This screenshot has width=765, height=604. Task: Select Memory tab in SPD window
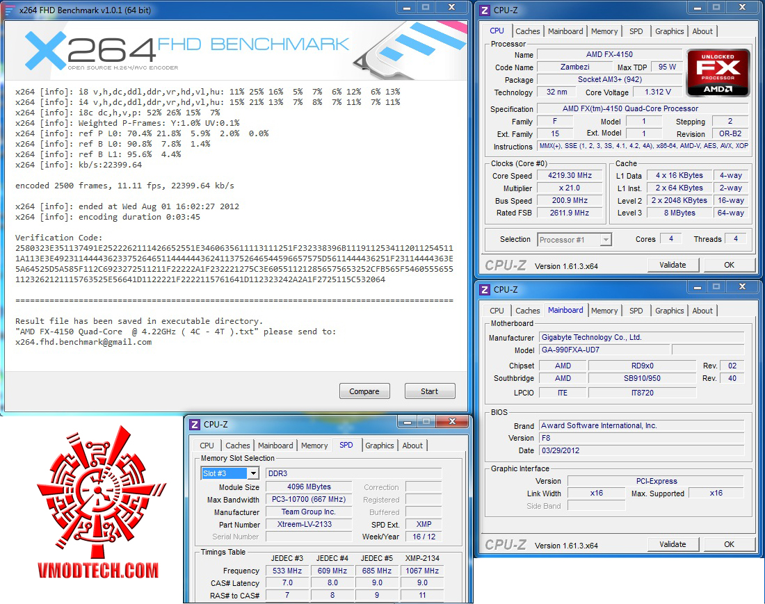coord(314,446)
